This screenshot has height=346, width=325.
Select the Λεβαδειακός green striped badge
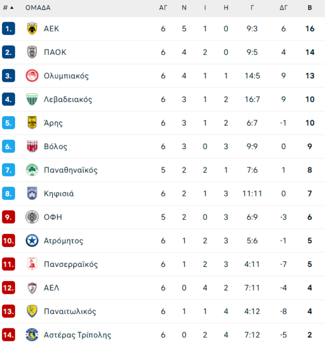32,99
